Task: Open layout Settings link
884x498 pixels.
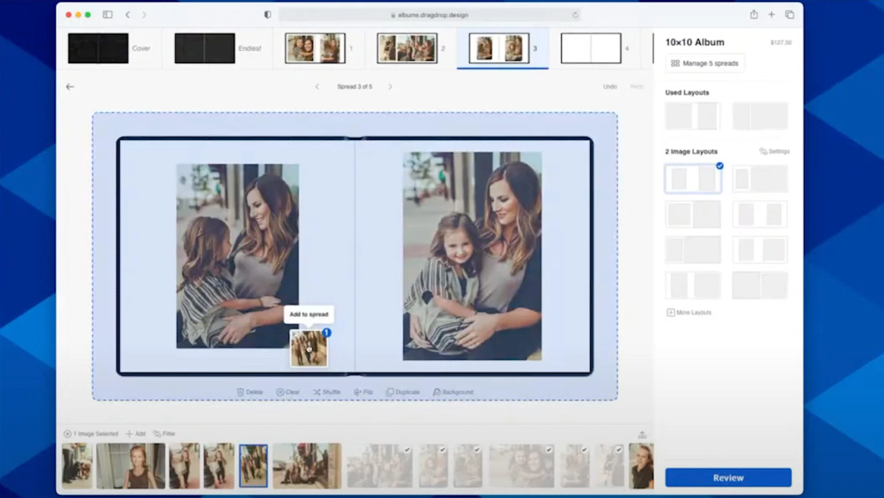Action: (x=775, y=151)
